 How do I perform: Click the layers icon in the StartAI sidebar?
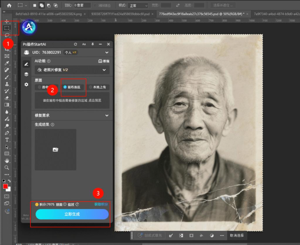pos(26,74)
